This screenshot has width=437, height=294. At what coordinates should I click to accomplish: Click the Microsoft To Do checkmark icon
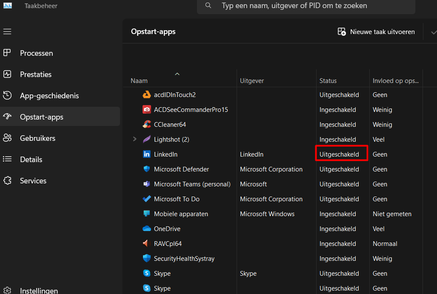tap(147, 199)
